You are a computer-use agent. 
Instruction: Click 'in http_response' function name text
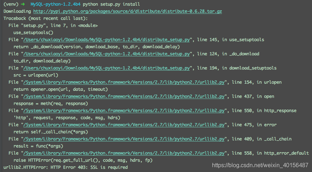[277, 111]
